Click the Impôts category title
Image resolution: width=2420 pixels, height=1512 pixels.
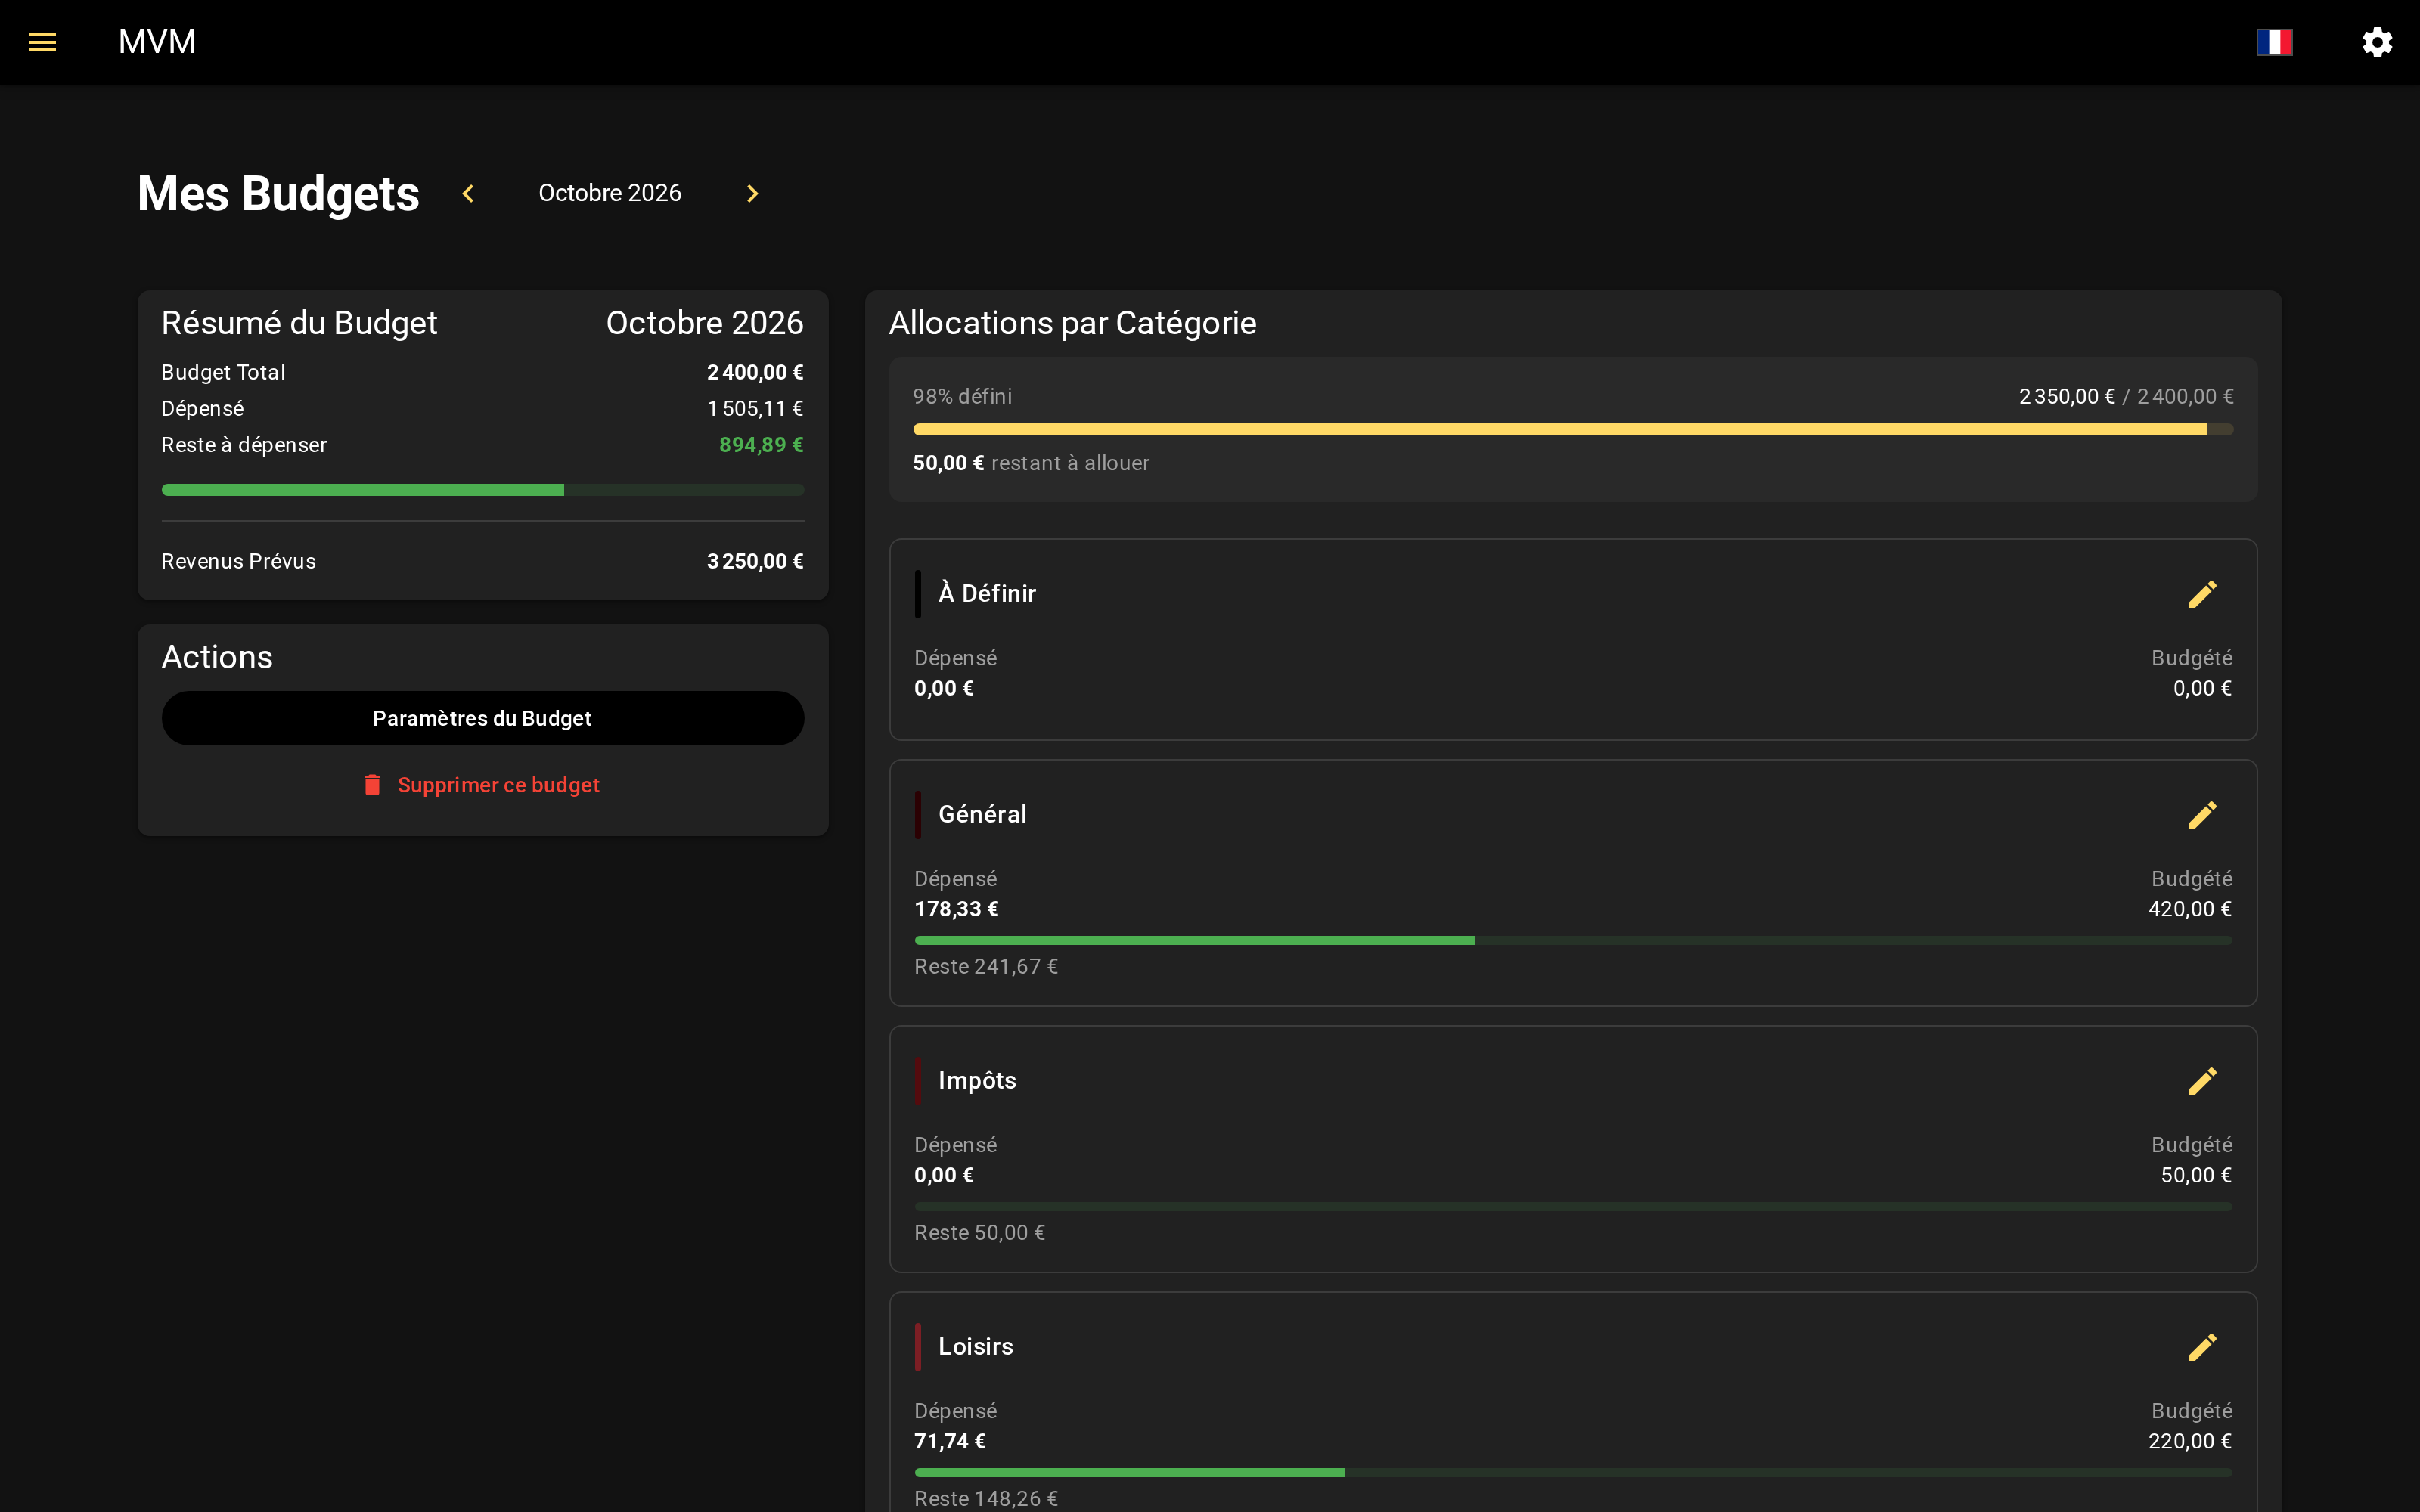[977, 1080]
